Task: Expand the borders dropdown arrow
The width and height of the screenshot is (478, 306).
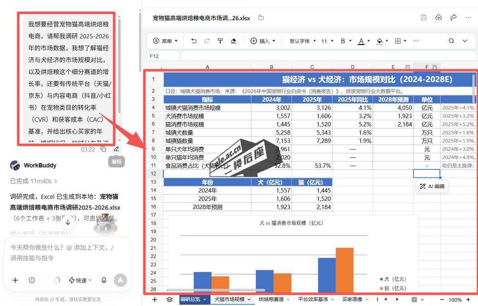Action: (x=405, y=41)
